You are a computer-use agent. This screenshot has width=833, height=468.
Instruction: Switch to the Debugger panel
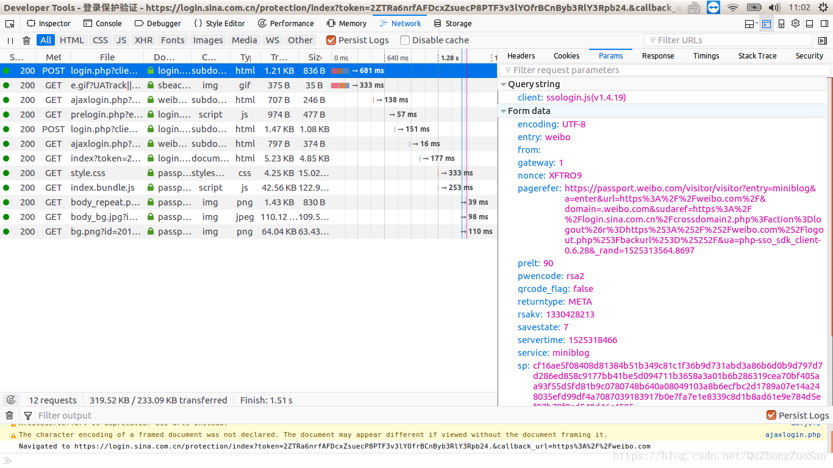(158, 23)
